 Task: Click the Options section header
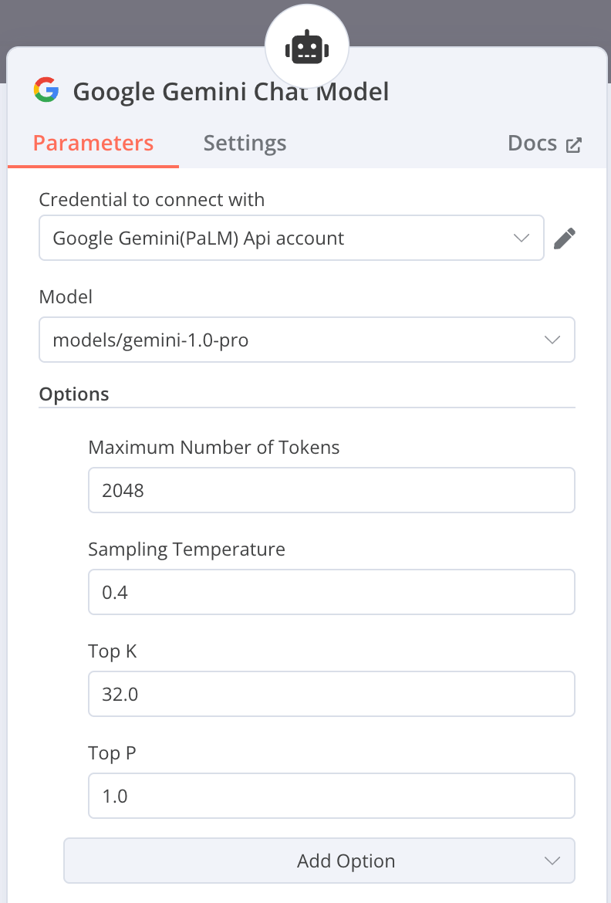[x=74, y=394]
